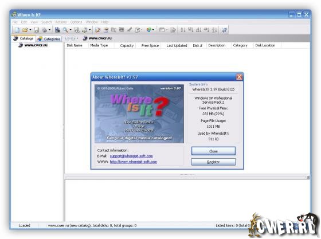Open the Window menu
The image size is (321, 239).
point(92,22)
